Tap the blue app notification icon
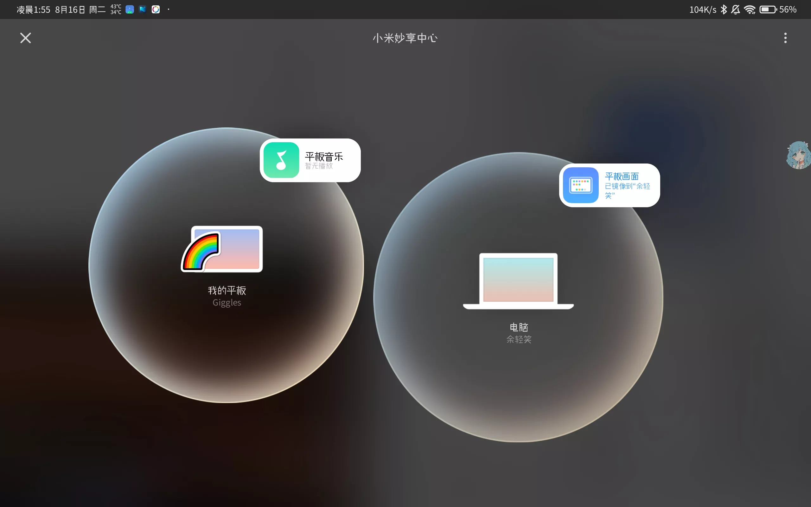Image resolution: width=811 pixels, height=507 pixels. pos(130,10)
